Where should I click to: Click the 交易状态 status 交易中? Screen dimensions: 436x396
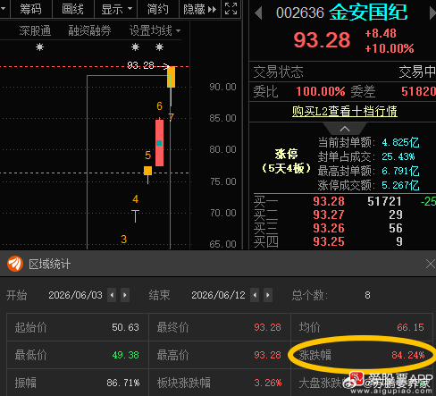[417, 72]
